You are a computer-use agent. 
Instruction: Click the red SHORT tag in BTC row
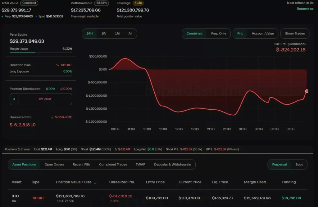click(x=39, y=198)
